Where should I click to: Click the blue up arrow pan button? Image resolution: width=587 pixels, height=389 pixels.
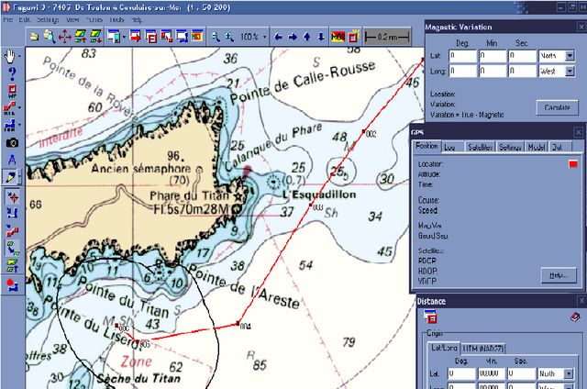coord(306,37)
